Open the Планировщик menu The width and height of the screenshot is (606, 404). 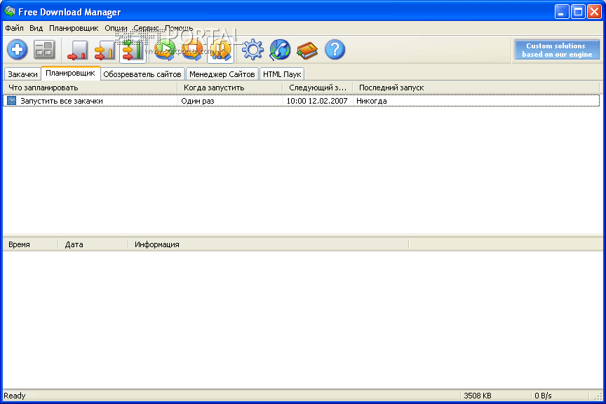74,28
